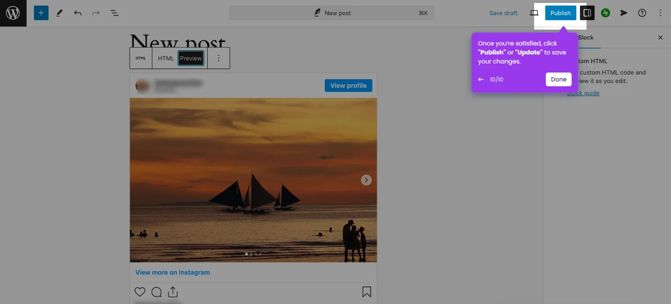Switch block to Preview view

coord(191,58)
